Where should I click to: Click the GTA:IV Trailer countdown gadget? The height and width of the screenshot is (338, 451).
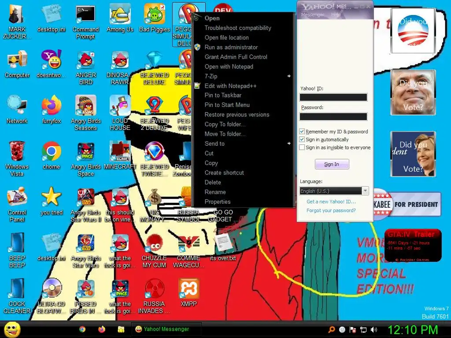412,245
